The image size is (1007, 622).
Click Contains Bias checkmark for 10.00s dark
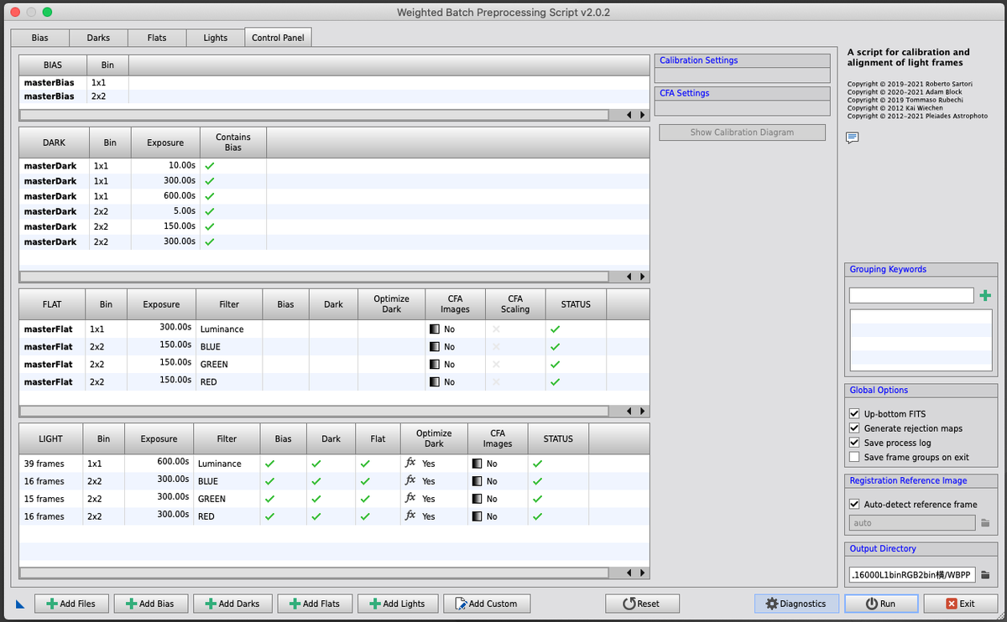click(x=210, y=166)
